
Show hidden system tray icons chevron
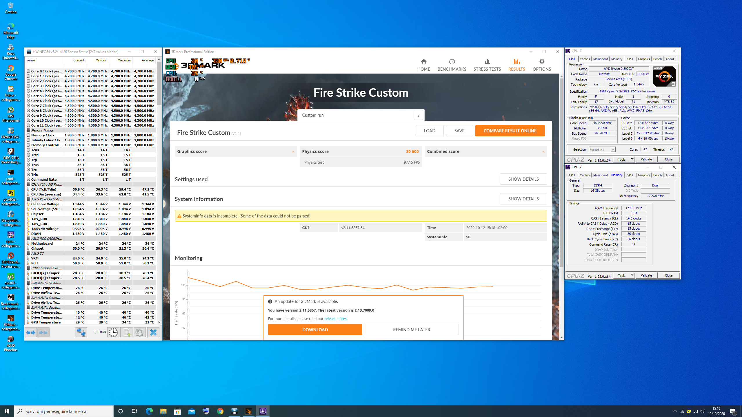pos(675,411)
